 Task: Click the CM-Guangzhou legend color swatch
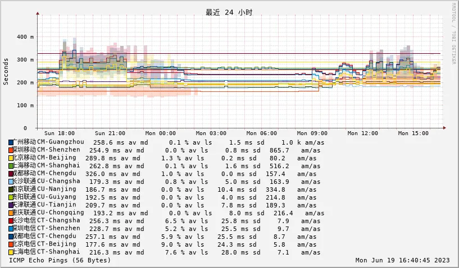pyautogui.click(x=11, y=142)
